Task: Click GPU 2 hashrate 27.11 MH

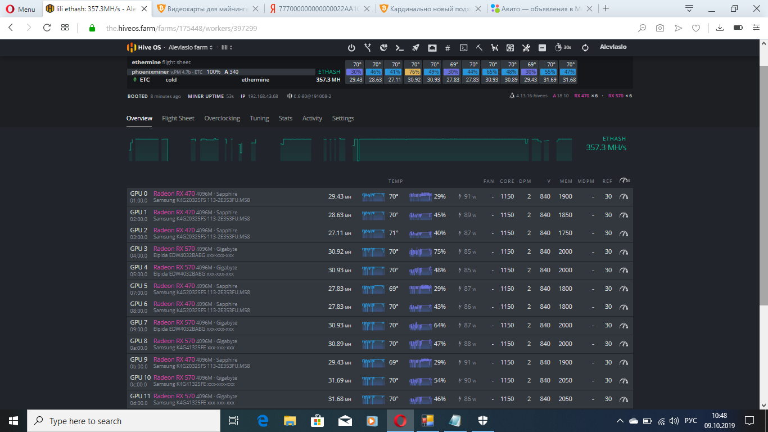Action: [340, 233]
